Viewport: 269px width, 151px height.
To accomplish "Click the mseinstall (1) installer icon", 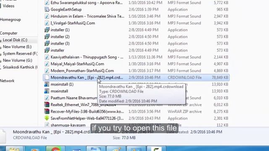I will click(x=47, y=84).
